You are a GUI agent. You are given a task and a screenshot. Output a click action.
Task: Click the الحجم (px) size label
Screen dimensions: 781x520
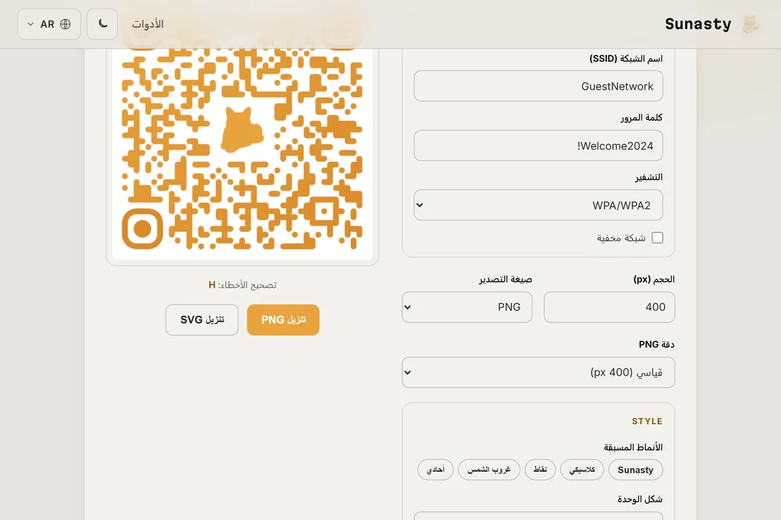coord(654,280)
